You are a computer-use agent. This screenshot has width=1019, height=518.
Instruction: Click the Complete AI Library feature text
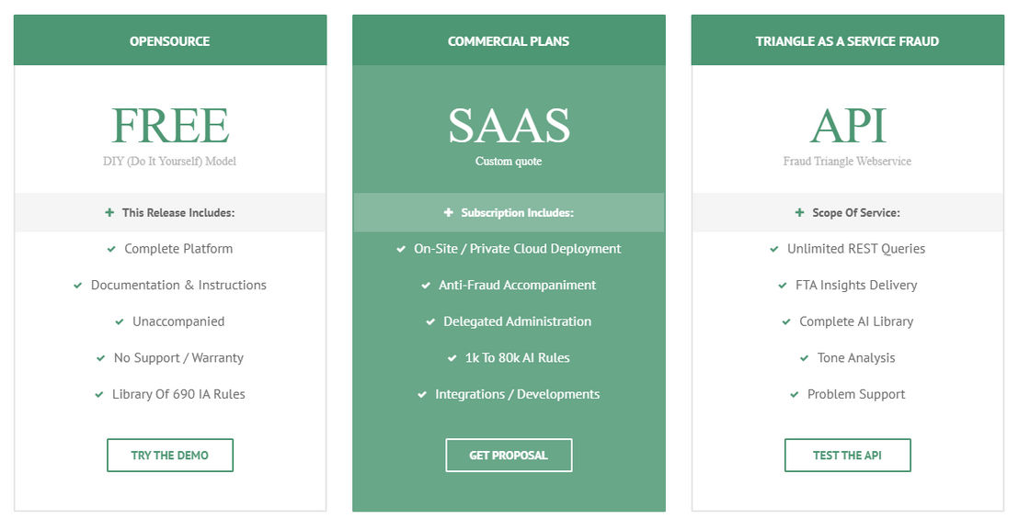(856, 321)
